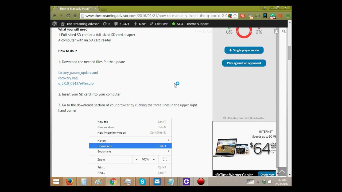
Task: Open the notepad-like taskbar icon
Action: coord(171,182)
